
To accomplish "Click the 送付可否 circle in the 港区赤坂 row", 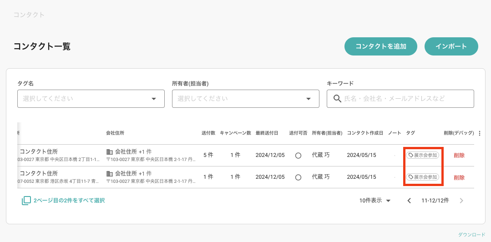I will click(298, 177).
